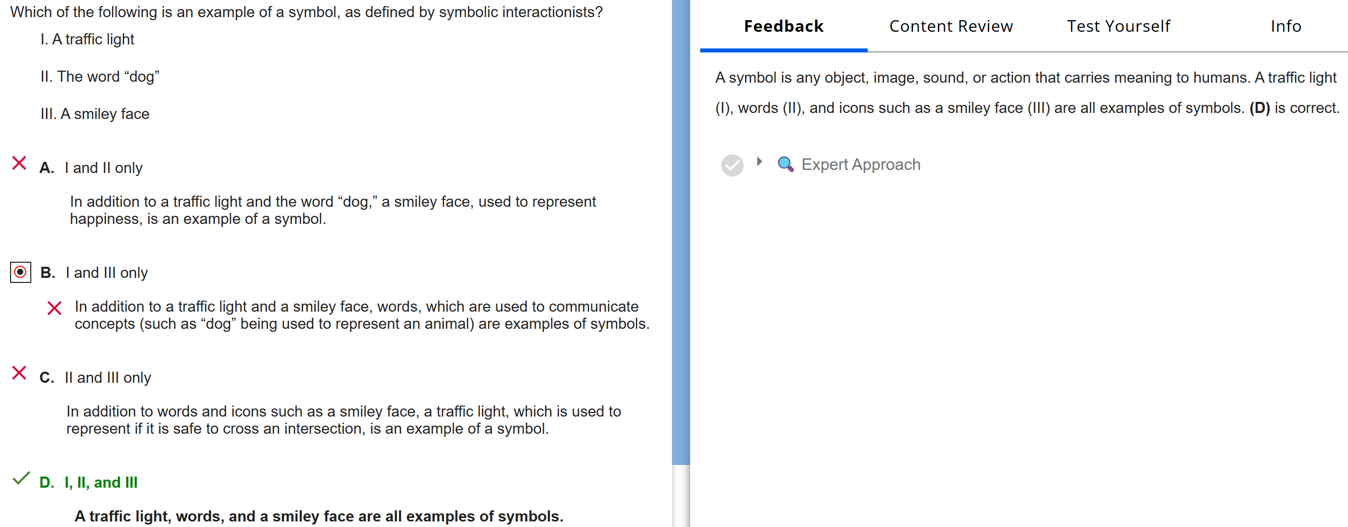Choose answer option C 'II and III only'

click(x=107, y=378)
